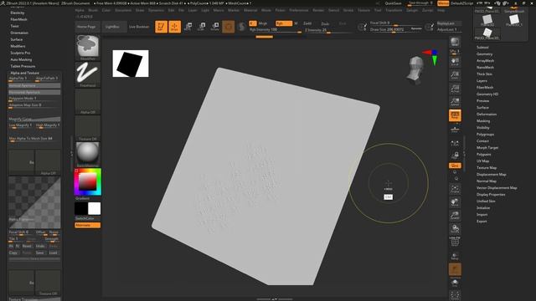Open the Alpha Off selector
The height and width of the screenshot is (301, 536).
[88, 101]
